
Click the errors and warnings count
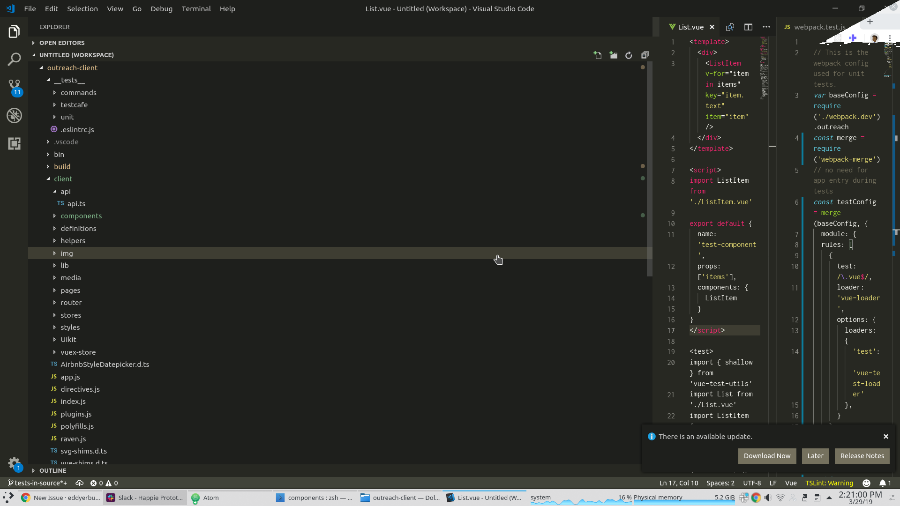tap(104, 483)
